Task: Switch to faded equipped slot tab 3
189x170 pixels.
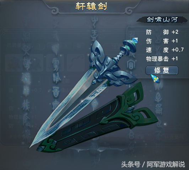Action: click(65, 46)
